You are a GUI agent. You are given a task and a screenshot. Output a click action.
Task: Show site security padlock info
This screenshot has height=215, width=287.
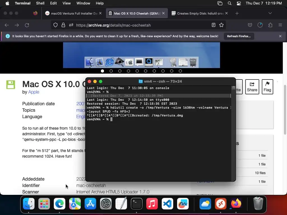(x=63, y=25)
